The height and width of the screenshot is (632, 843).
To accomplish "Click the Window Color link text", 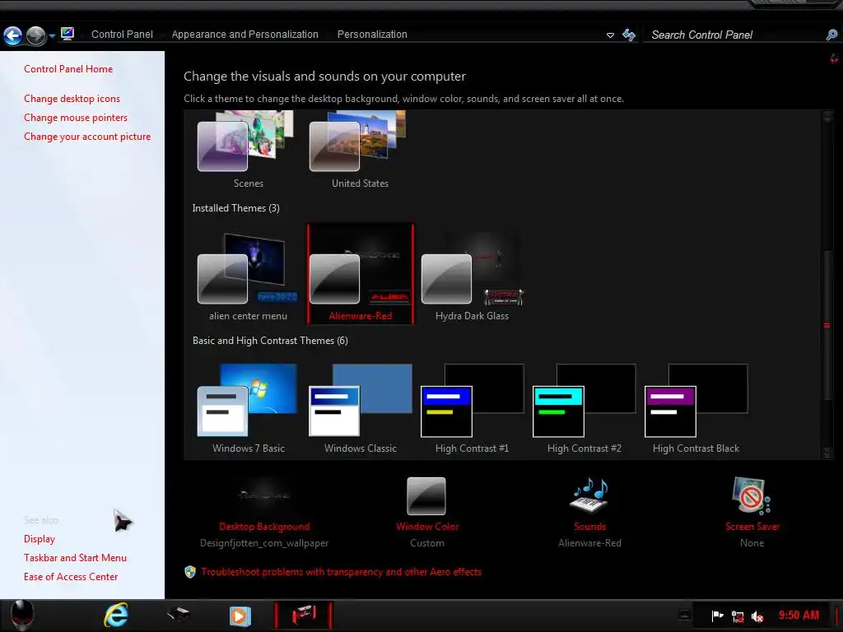I will point(427,527).
